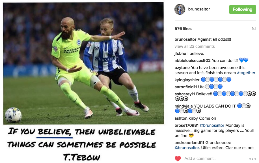Open the football match photo

[x=83, y=63]
